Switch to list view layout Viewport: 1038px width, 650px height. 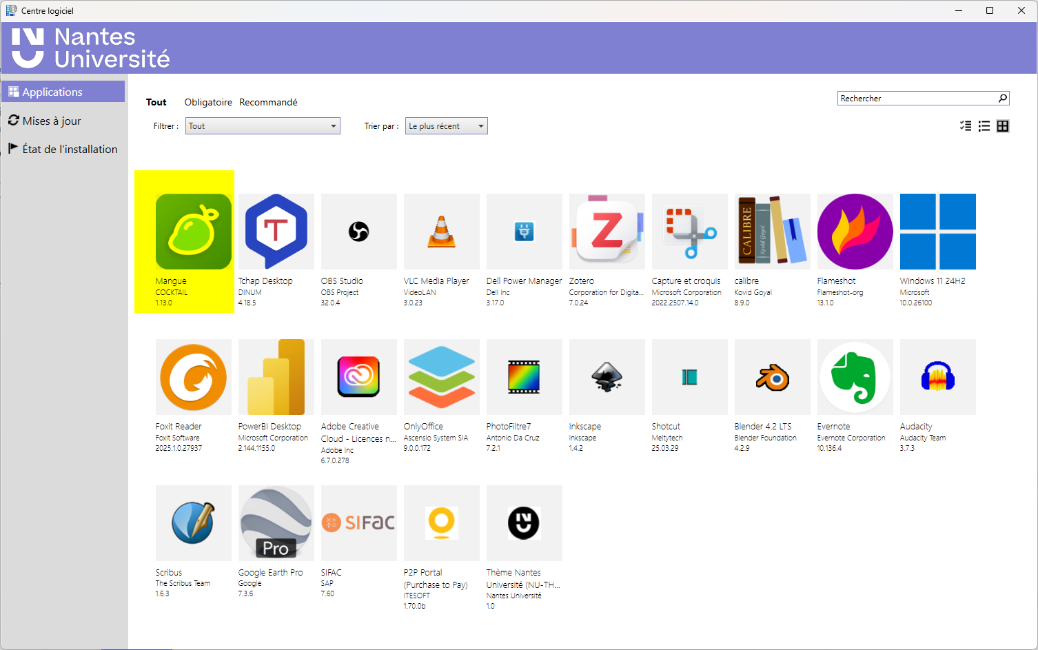[984, 126]
